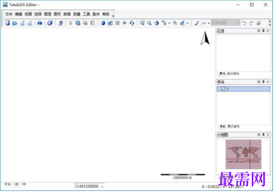The image size is (275, 195).
Task: Click the blue diamond toolbar icon
Action: (124, 23)
